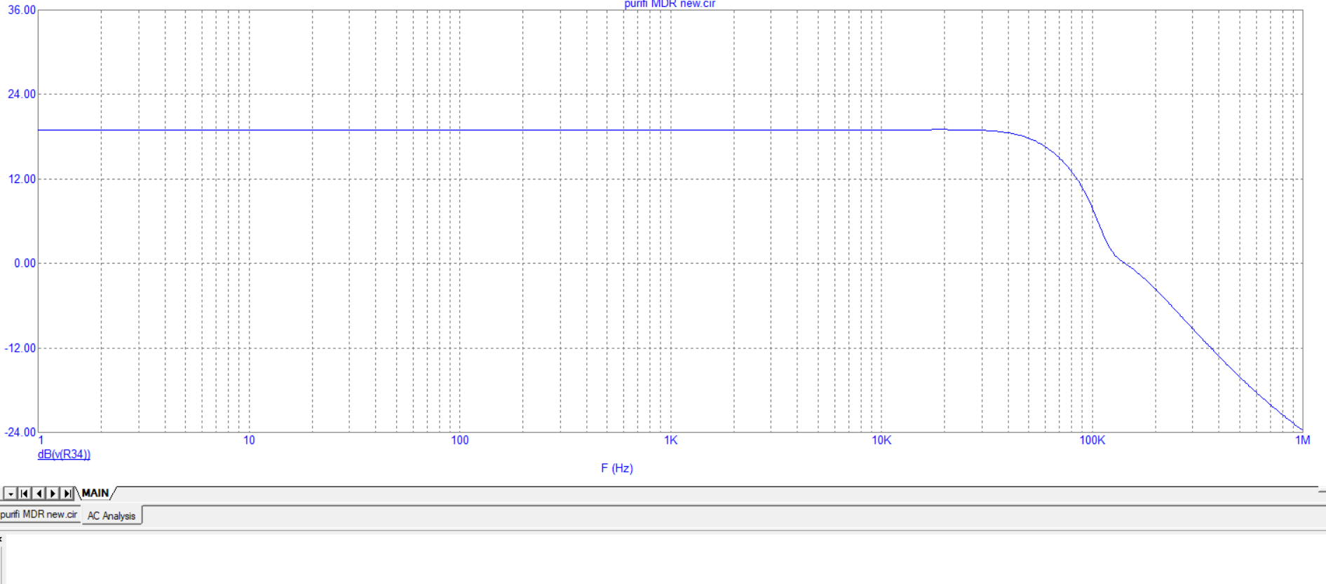This screenshot has height=584, width=1326.
Task: Click the 12.00 y-axis value
Action: pyautogui.click(x=22, y=179)
